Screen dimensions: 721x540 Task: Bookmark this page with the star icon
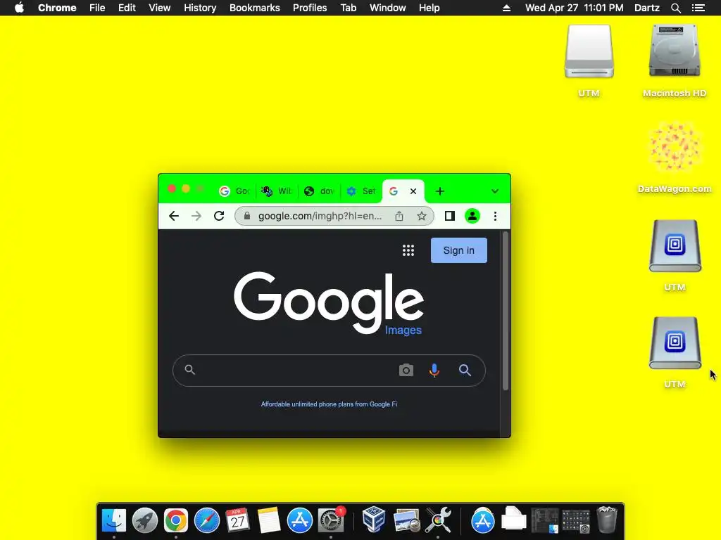click(x=422, y=217)
